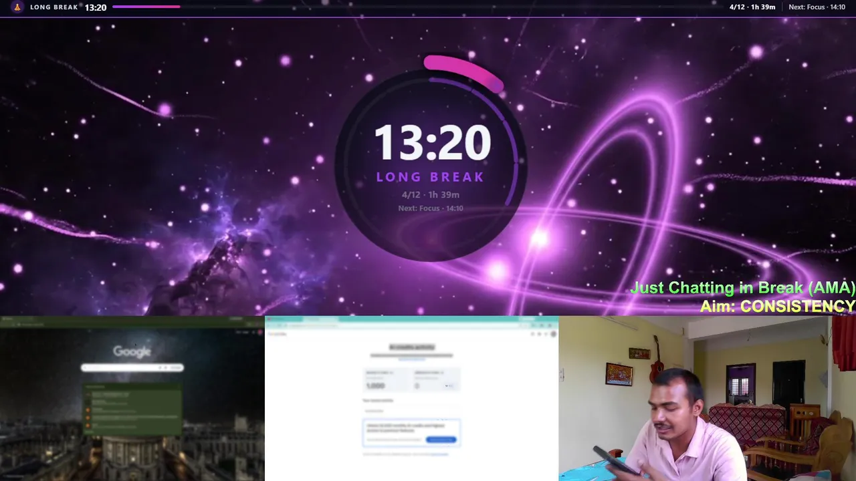Click the 'Aim: CONSISTENCY' caption

coord(778,306)
